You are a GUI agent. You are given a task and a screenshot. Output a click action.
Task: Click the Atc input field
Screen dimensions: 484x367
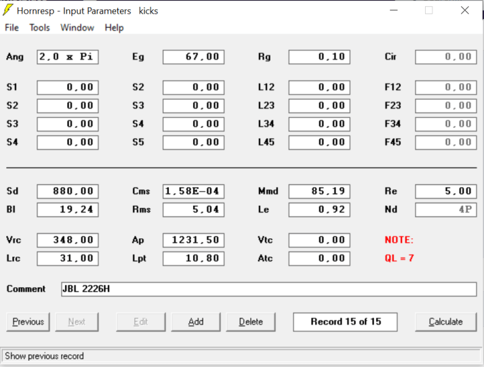tap(319, 259)
